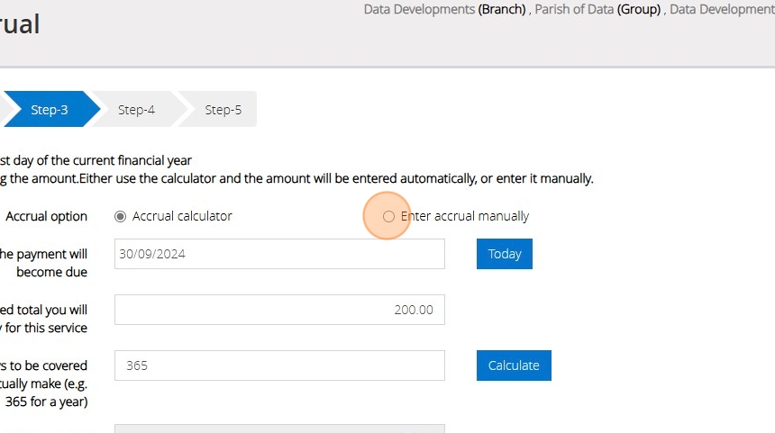Image resolution: width=775 pixels, height=433 pixels.
Task: Open the Step-5 tab
Action: [223, 110]
